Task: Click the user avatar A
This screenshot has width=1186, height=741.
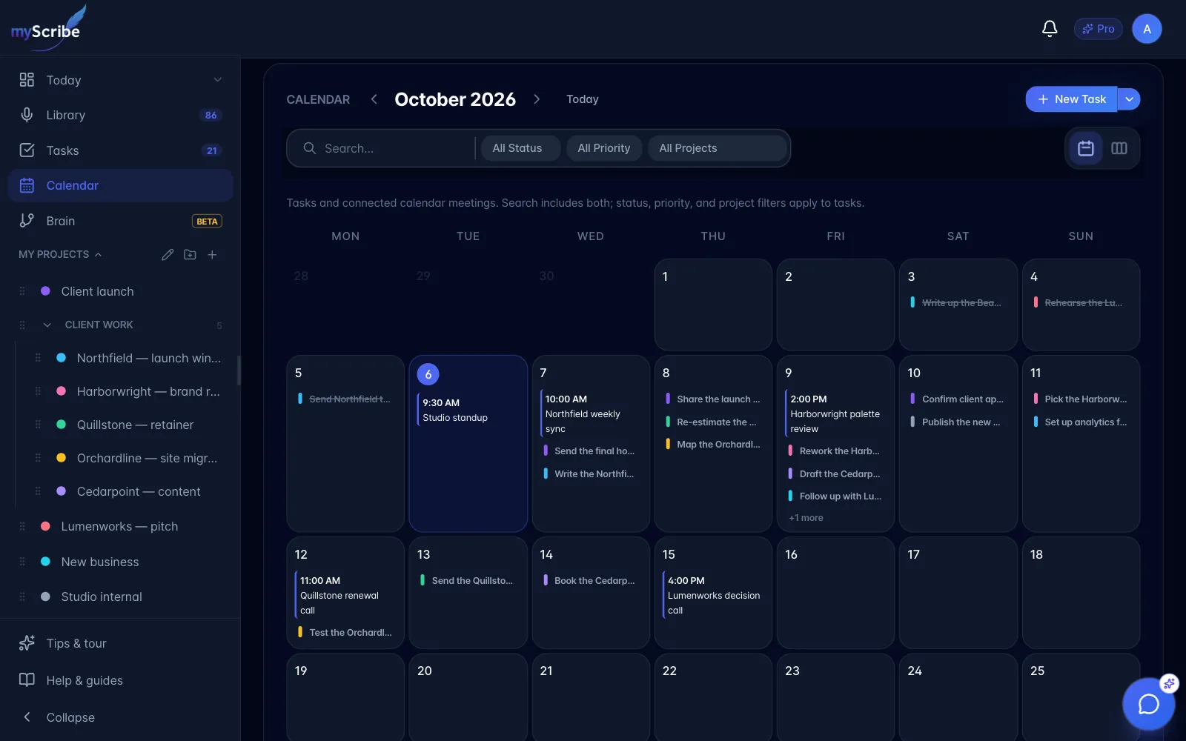Action: click(1147, 29)
